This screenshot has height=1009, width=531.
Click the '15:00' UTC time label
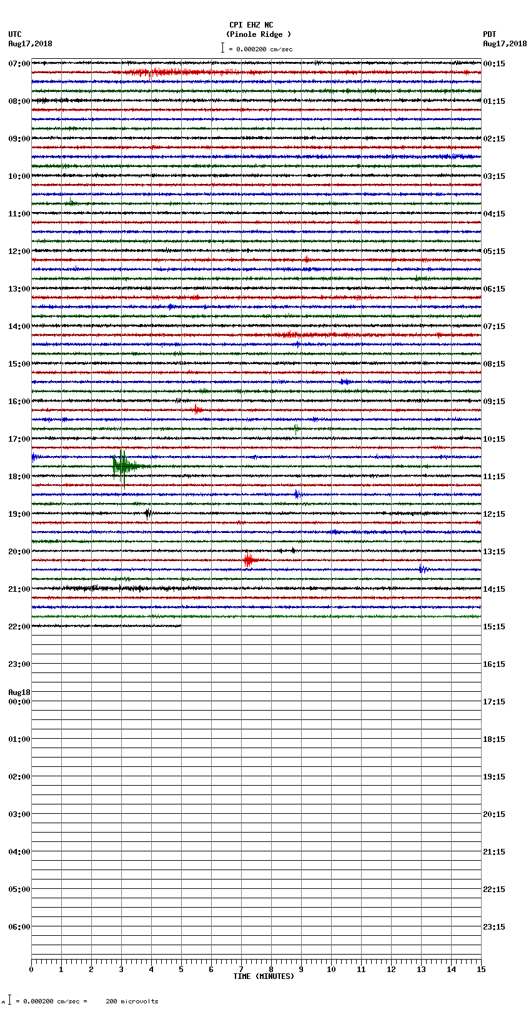(19, 364)
